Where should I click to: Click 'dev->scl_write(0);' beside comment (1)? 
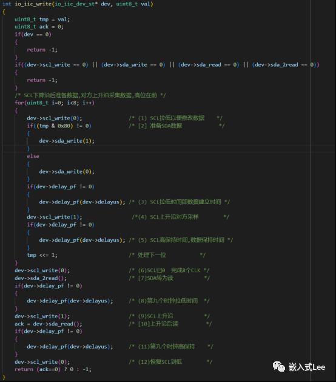[55, 118]
